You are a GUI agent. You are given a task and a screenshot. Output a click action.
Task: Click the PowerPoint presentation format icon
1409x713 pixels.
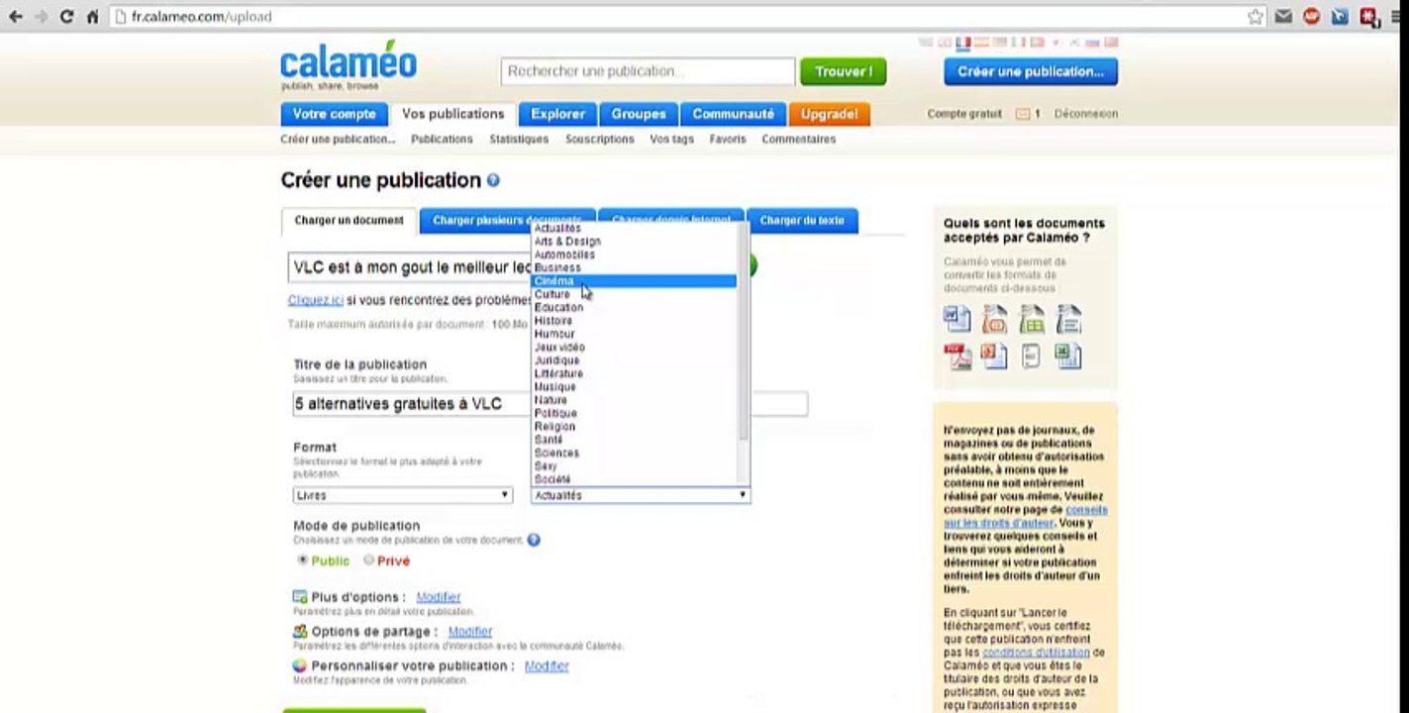(994, 356)
